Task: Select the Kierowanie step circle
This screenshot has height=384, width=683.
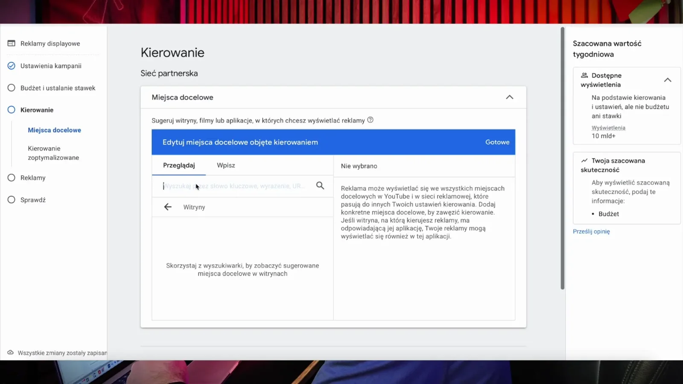Action: [12, 110]
